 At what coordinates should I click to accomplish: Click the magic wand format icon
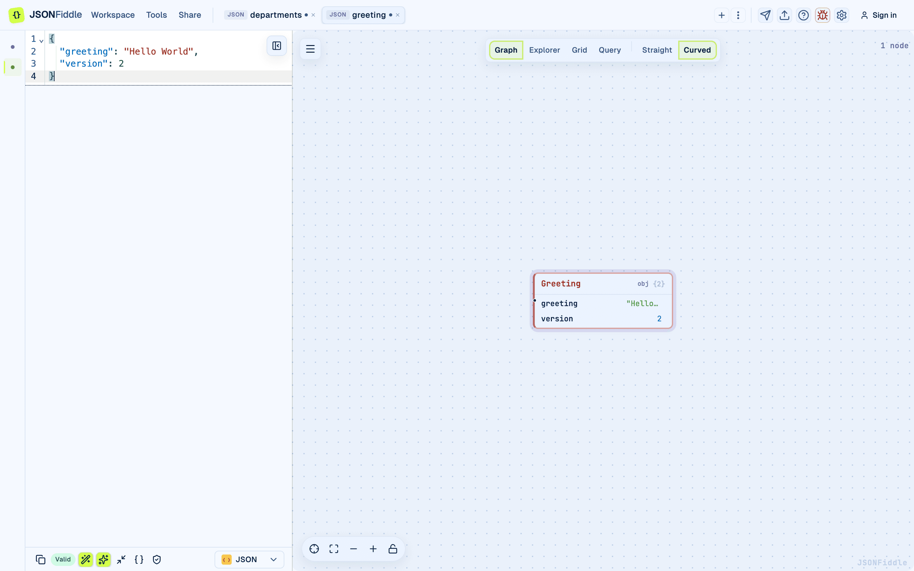86,559
